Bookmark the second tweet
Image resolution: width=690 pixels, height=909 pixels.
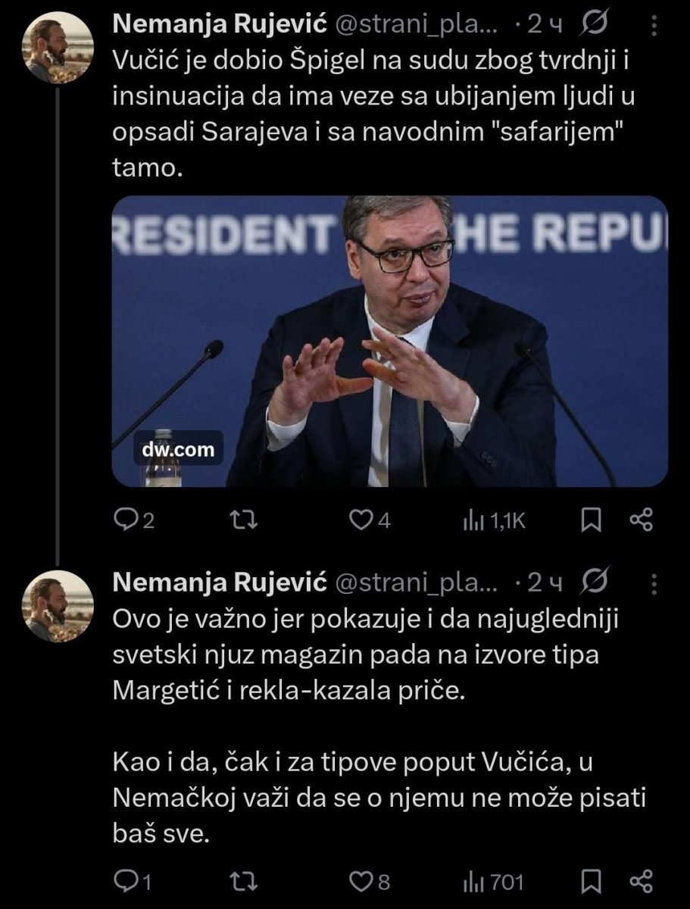tap(591, 882)
